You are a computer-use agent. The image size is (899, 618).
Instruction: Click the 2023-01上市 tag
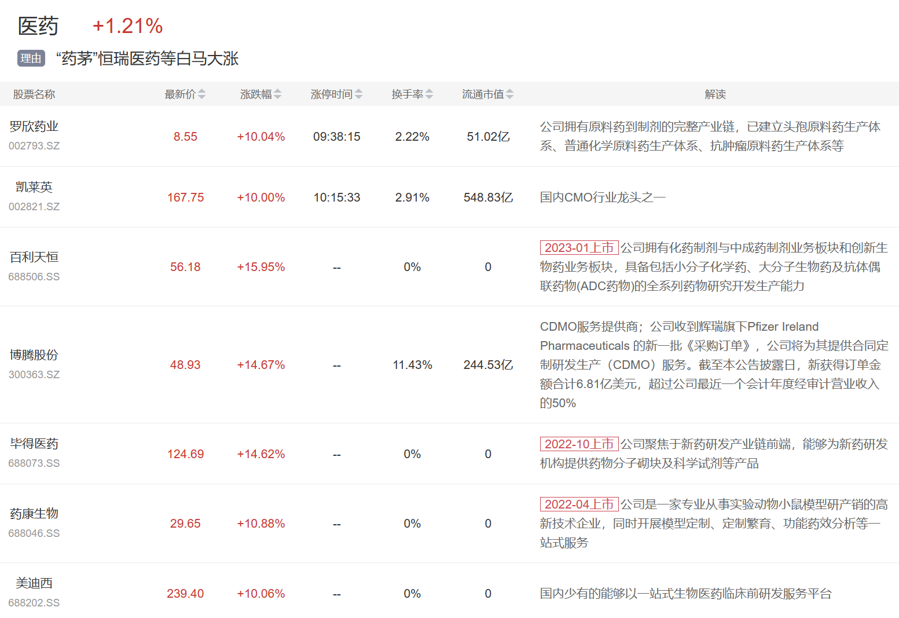coord(579,248)
